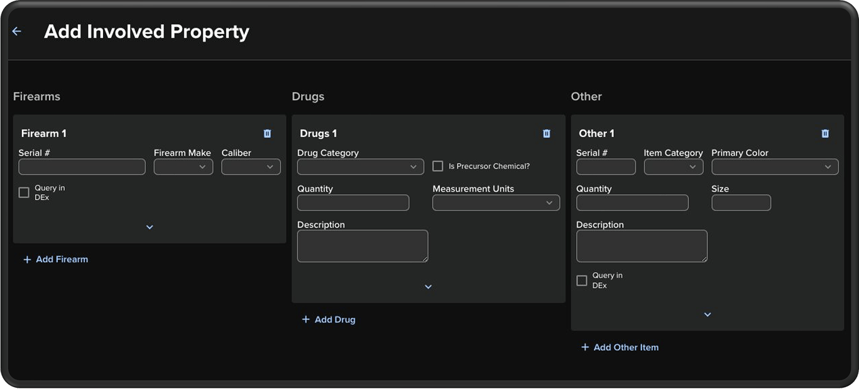Click the plus icon next to Add Drug
The height and width of the screenshot is (389, 859).
(x=306, y=320)
